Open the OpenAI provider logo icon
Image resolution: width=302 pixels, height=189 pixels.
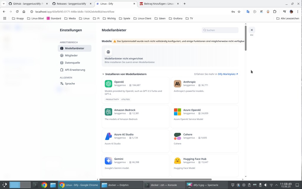[x=109, y=84]
